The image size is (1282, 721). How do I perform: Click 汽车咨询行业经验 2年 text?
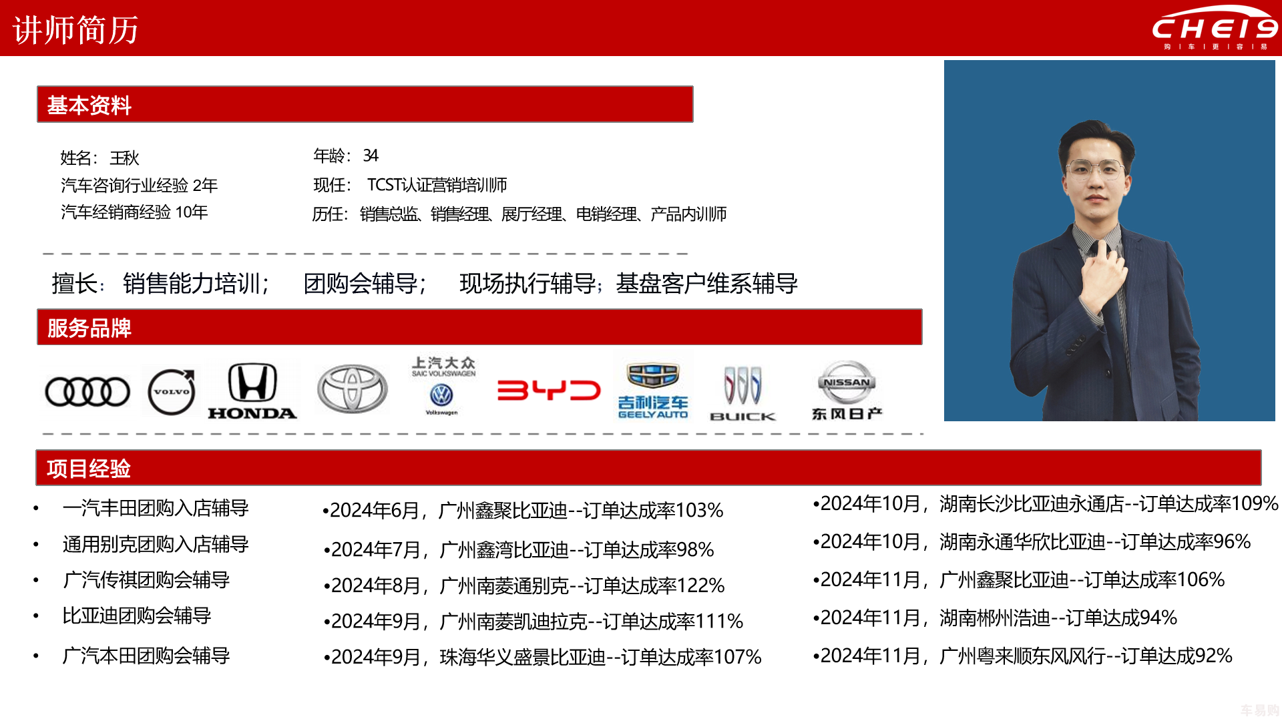point(139,185)
